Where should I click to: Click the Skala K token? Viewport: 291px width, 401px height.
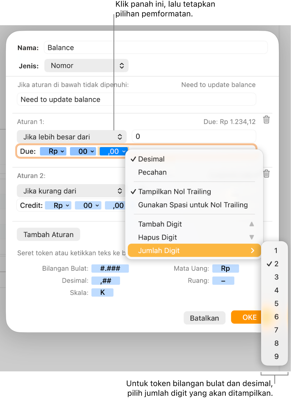(102, 293)
